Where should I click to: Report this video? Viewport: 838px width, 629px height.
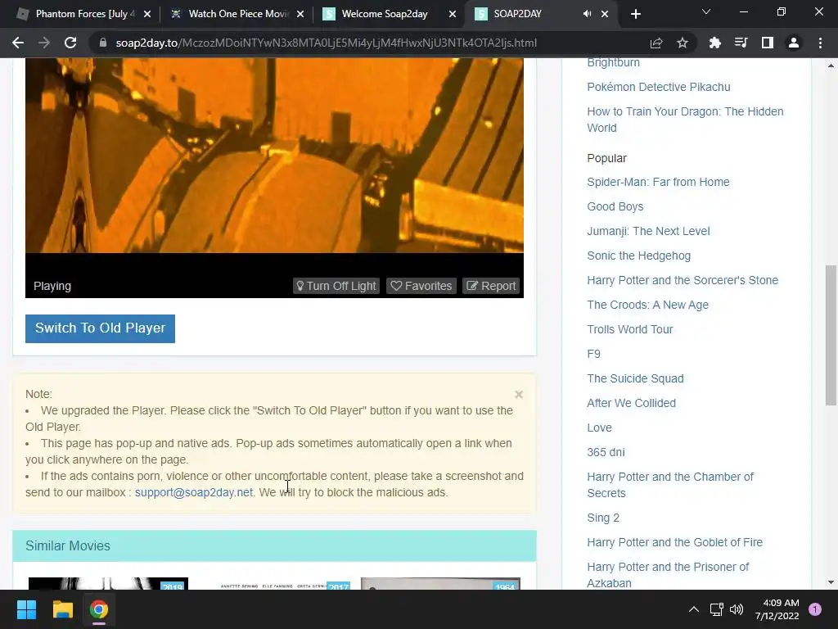[x=491, y=286]
